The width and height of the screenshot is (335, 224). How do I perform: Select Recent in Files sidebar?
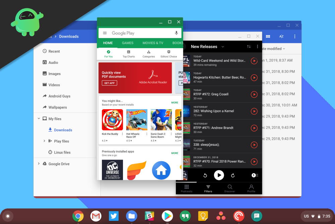pyautogui.click(x=51, y=51)
